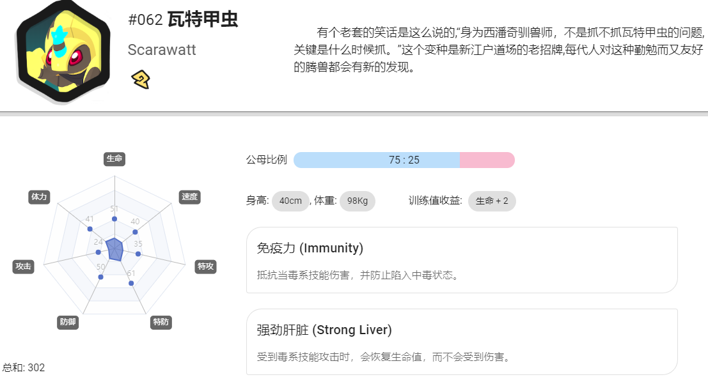Select the 攻击 radar chart label

tap(23, 266)
